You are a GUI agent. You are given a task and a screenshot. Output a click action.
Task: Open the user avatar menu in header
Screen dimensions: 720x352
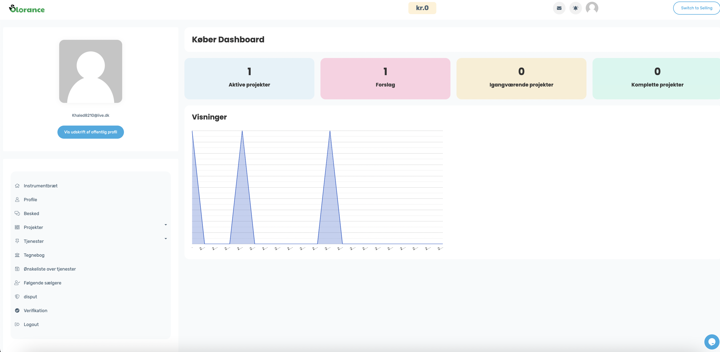pos(592,8)
